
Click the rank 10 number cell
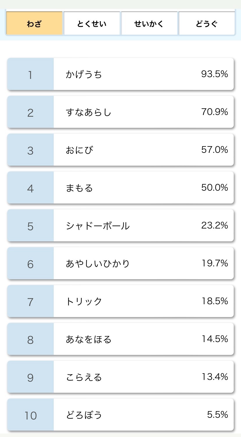click(x=31, y=415)
